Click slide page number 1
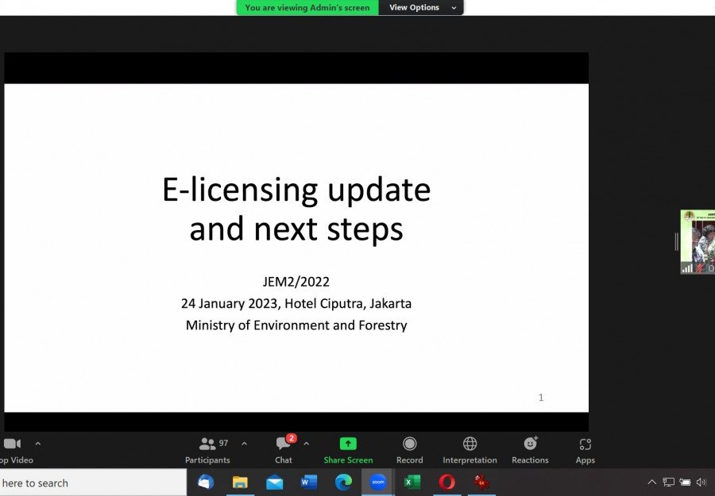The height and width of the screenshot is (496, 715). [541, 398]
